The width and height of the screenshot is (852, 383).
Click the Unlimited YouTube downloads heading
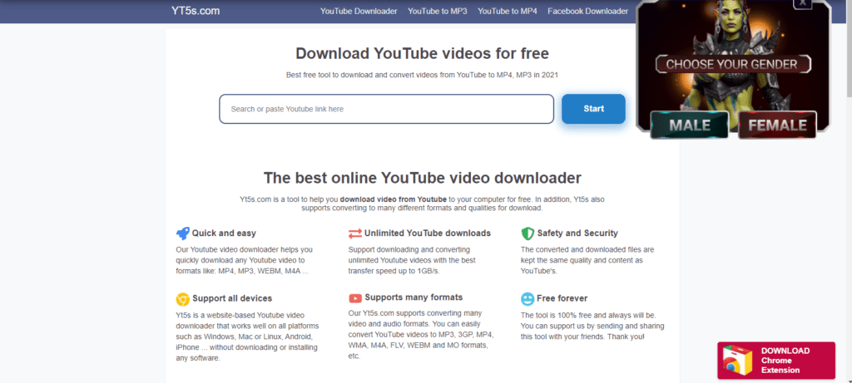tap(428, 233)
